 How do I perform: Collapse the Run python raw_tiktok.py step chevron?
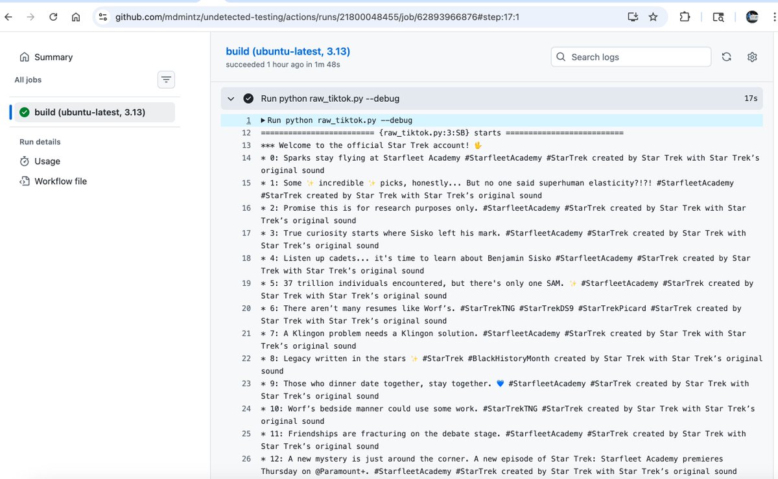(230, 99)
